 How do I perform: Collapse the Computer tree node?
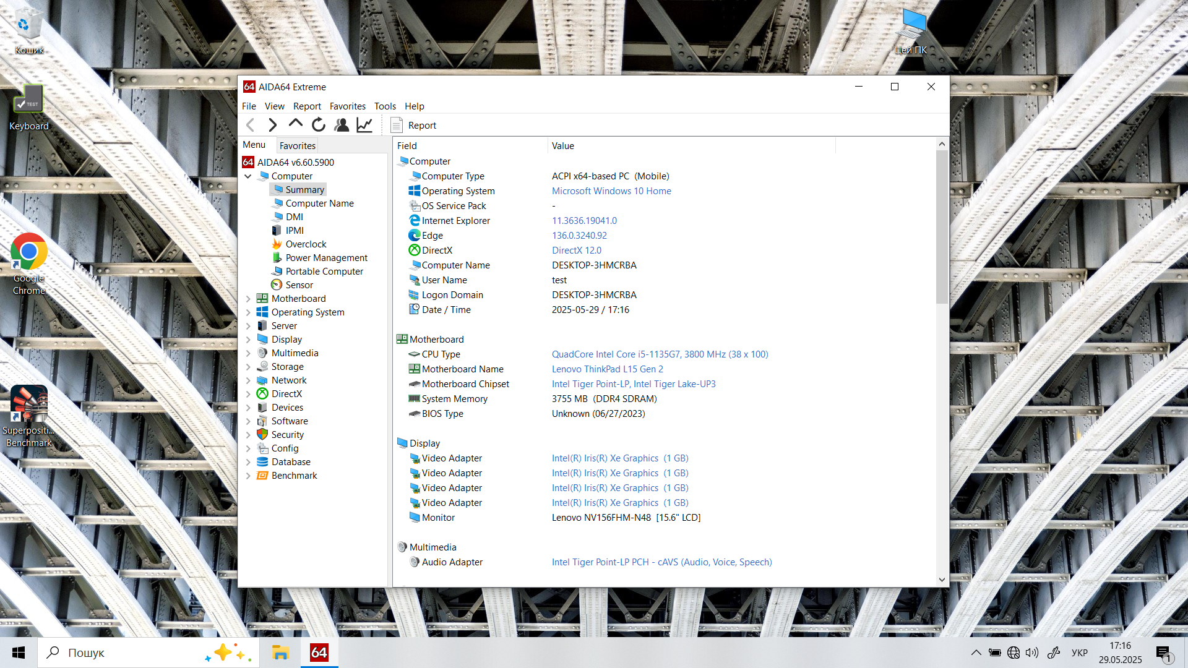point(248,176)
